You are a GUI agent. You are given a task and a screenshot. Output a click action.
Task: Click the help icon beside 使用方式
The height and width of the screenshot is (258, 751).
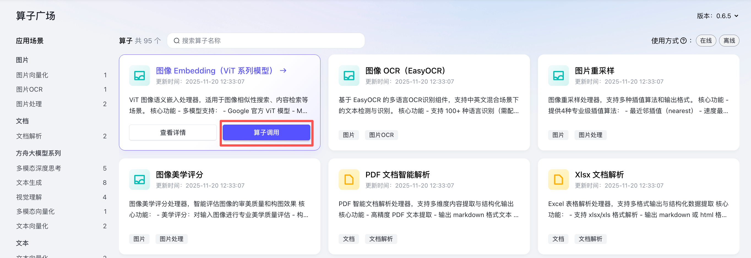pos(683,41)
